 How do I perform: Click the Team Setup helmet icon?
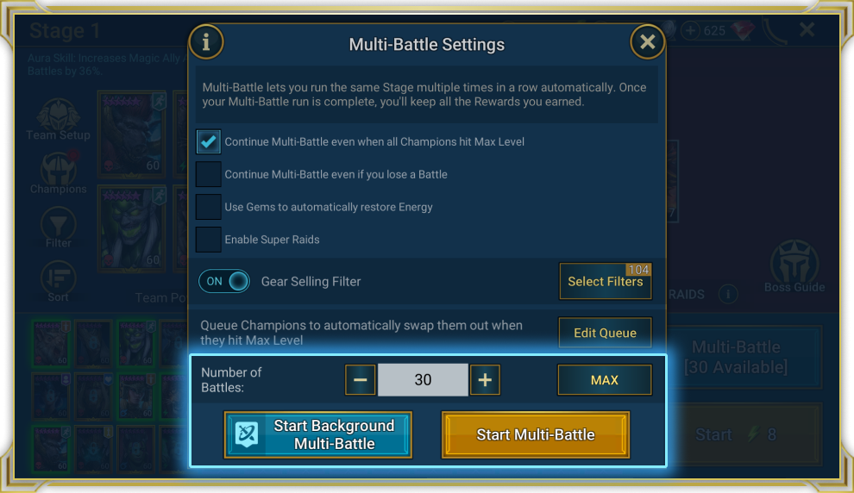[59, 114]
